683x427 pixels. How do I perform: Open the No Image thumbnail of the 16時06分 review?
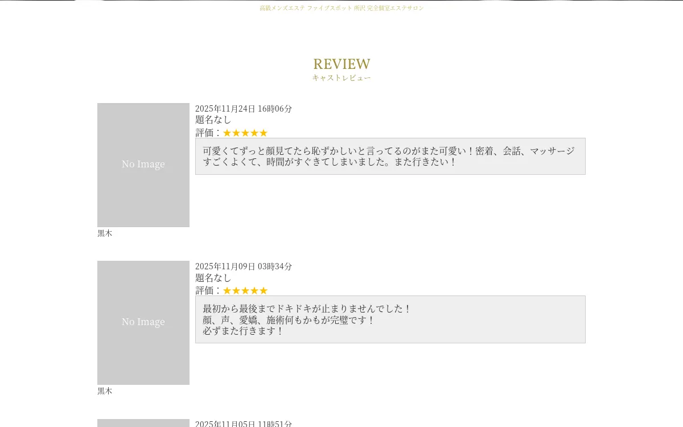(x=143, y=165)
